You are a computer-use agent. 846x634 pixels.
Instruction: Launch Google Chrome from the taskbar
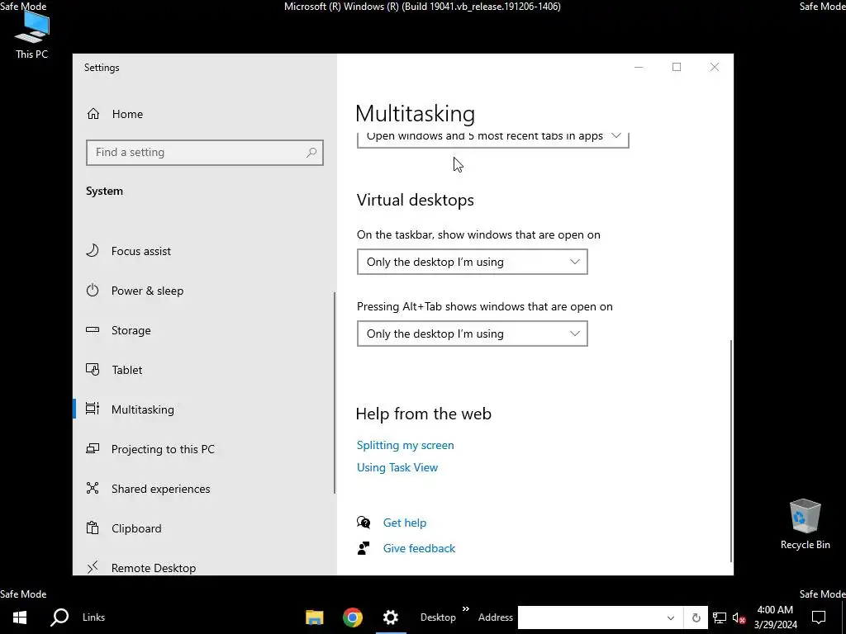tap(352, 617)
